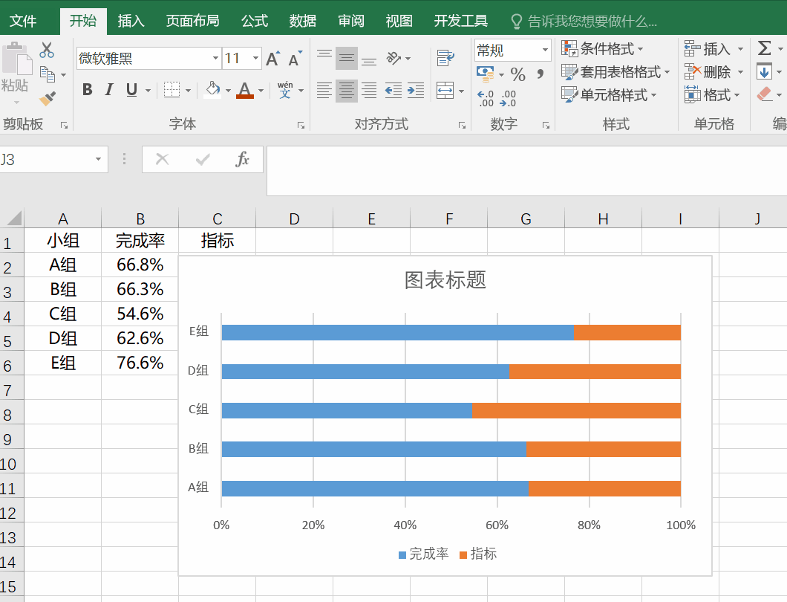Switch to 插入 ribbon tab
787x602 pixels.
[x=131, y=21]
